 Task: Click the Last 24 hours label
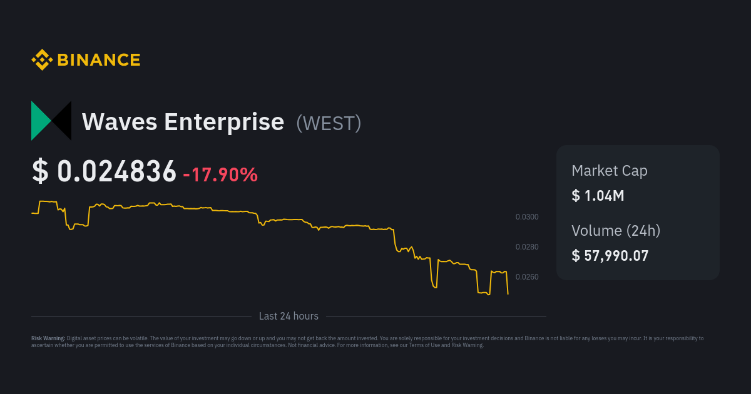click(x=289, y=316)
